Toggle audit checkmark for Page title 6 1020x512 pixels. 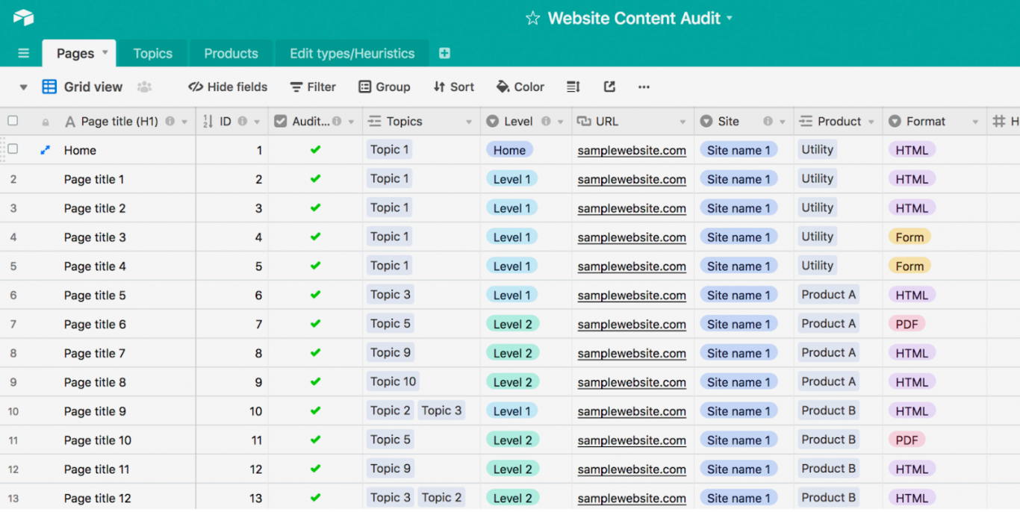315,324
